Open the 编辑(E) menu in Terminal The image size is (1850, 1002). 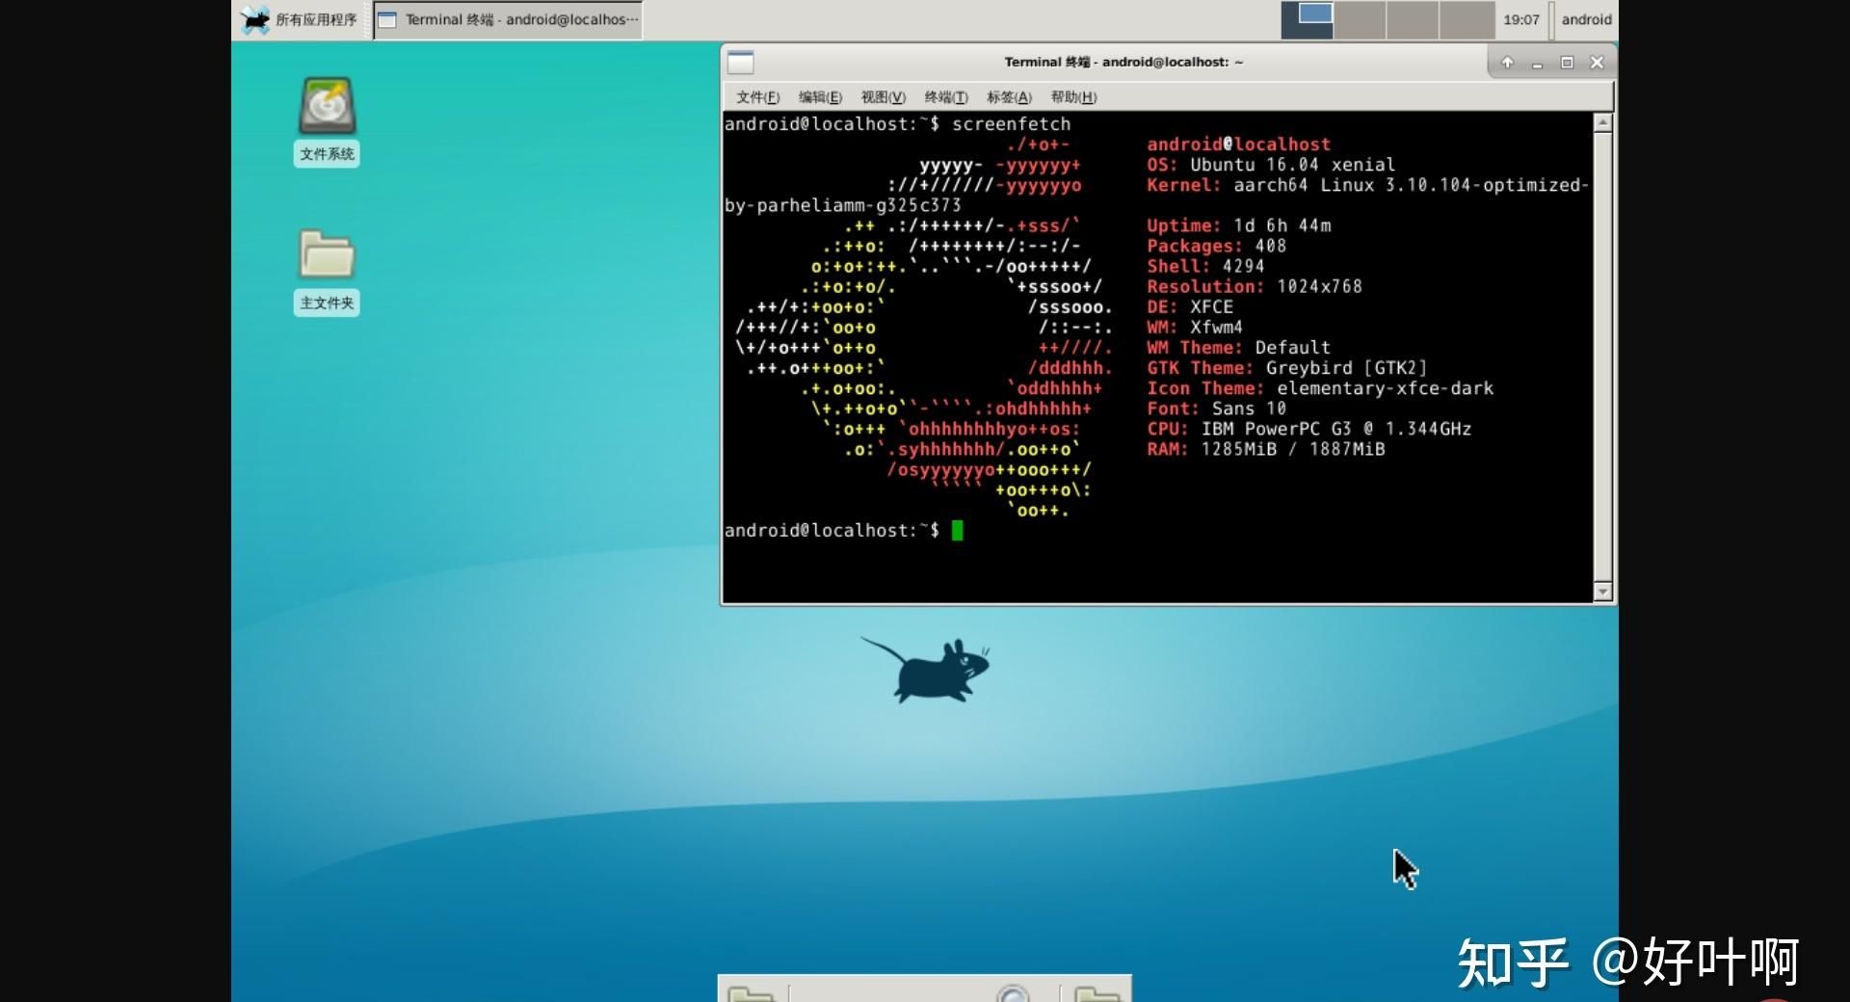pyautogui.click(x=820, y=97)
